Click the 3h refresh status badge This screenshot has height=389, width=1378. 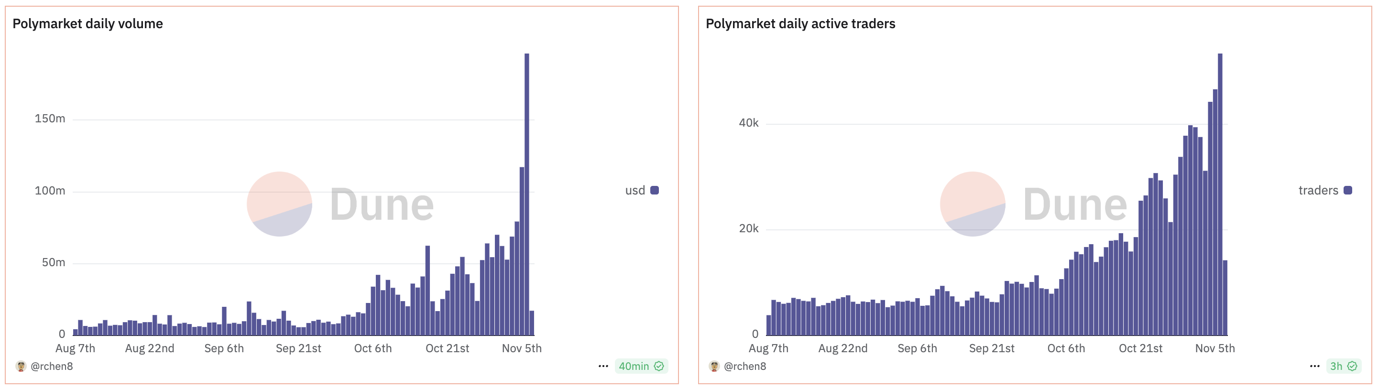[x=1336, y=366]
